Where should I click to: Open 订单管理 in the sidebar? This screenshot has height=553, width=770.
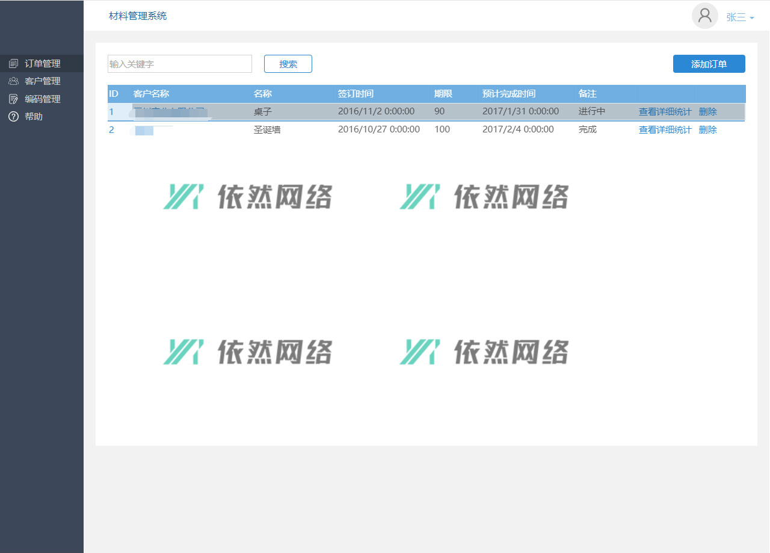[x=42, y=64]
